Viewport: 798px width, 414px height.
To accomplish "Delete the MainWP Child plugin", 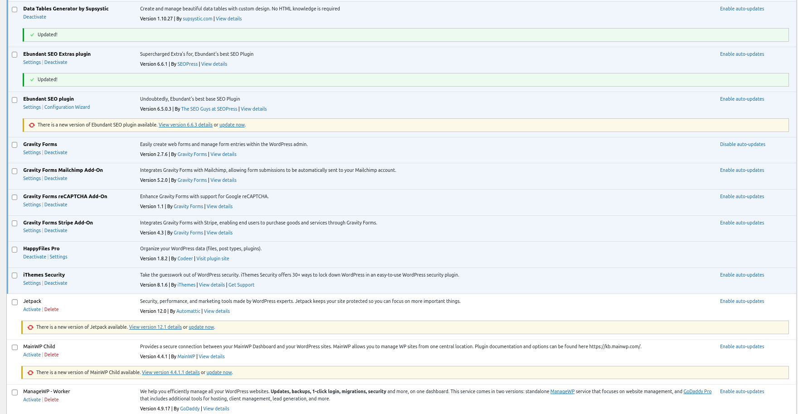I will (51, 355).
